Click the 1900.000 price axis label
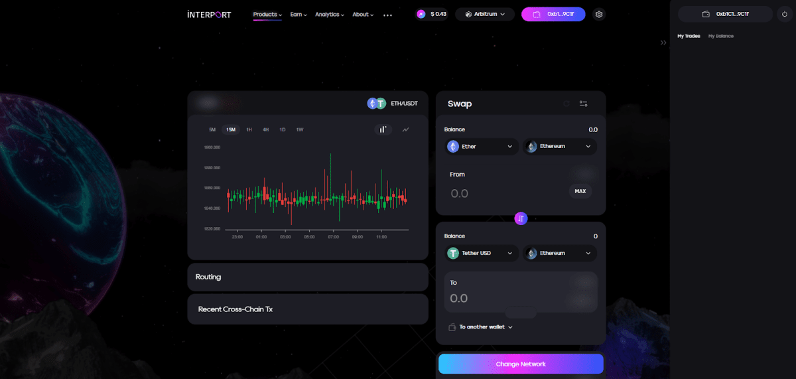The width and height of the screenshot is (796, 379). pos(212,147)
